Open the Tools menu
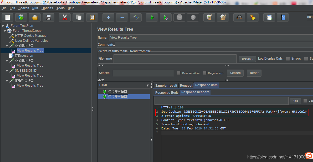 tap(60, 8)
